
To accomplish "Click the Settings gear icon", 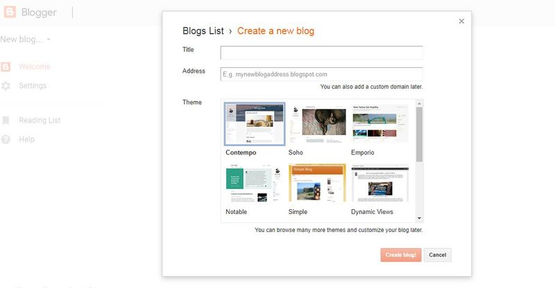I will (6, 86).
